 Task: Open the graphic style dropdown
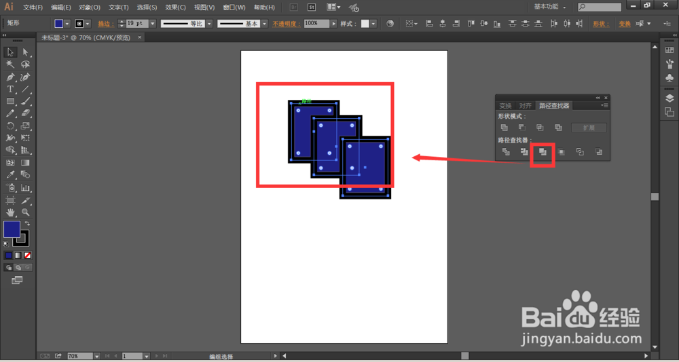coord(373,24)
